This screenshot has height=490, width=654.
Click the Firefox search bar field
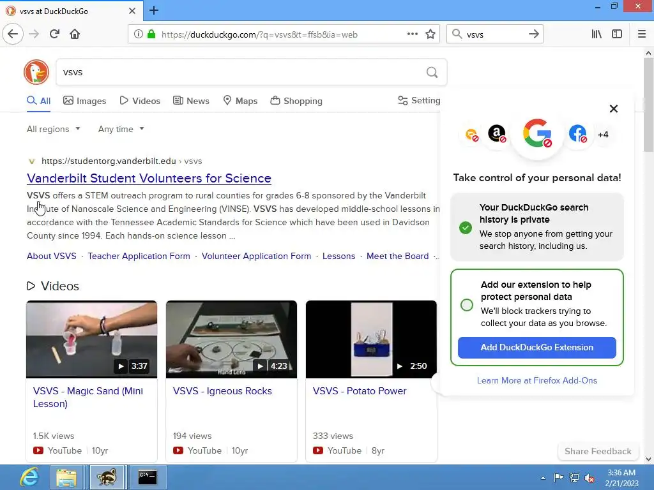(x=494, y=34)
